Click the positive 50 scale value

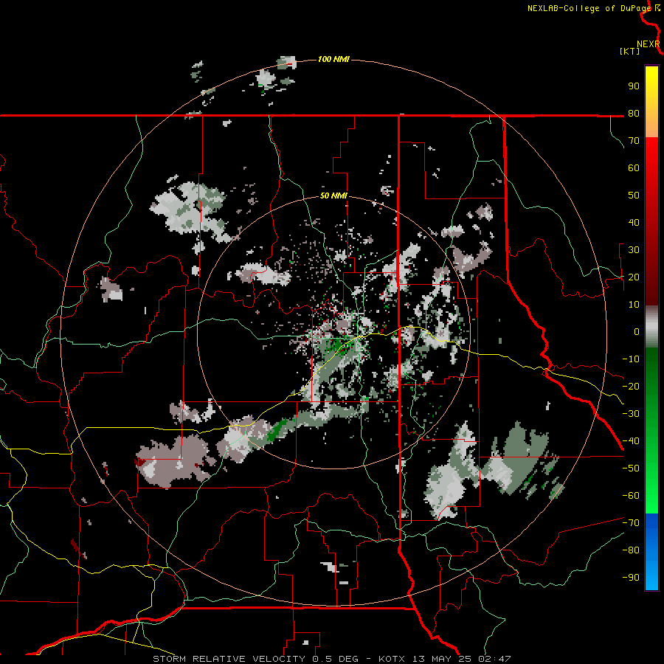click(x=634, y=196)
